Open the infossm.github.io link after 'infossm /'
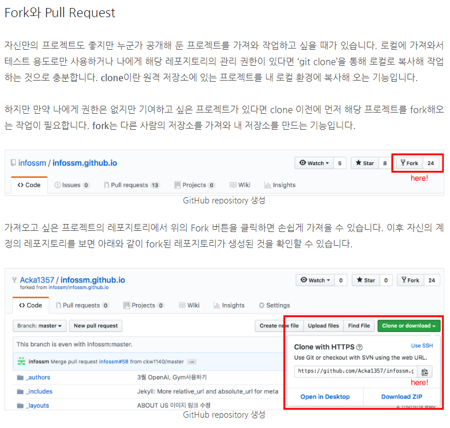 pos(85,163)
